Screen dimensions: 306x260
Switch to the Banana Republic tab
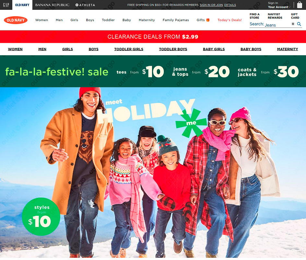tap(52, 5)
